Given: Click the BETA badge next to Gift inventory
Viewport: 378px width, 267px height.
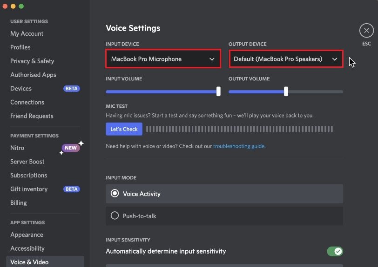Looking at the screenshot, I should (71, 189).
